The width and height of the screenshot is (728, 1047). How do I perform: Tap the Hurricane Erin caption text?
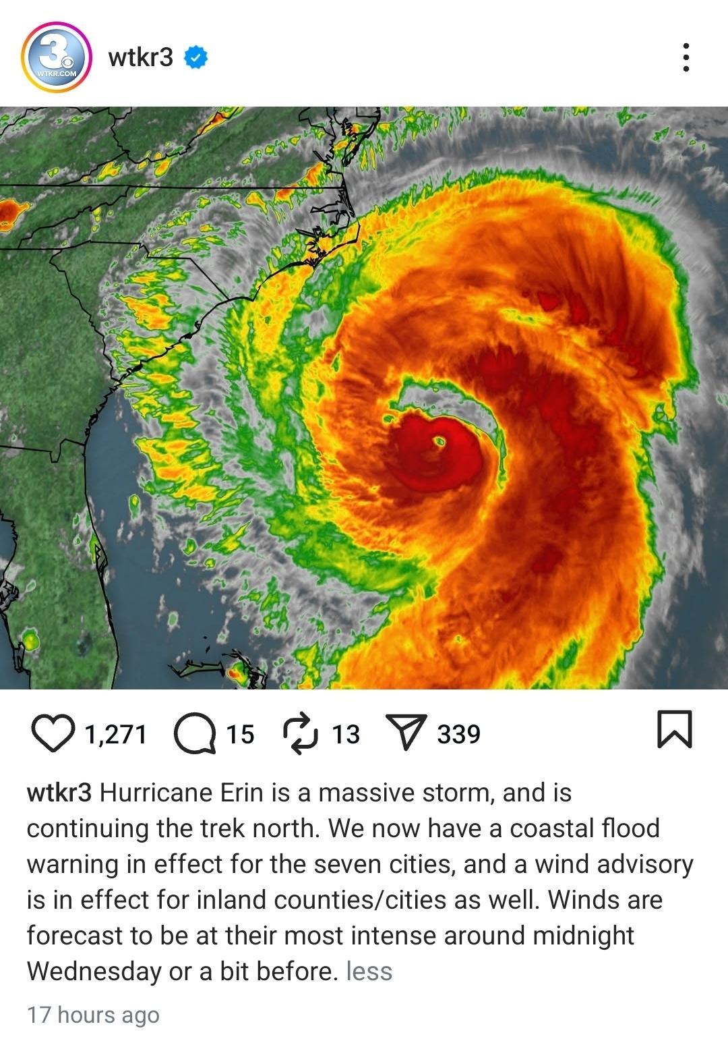[x=360, y=882]
